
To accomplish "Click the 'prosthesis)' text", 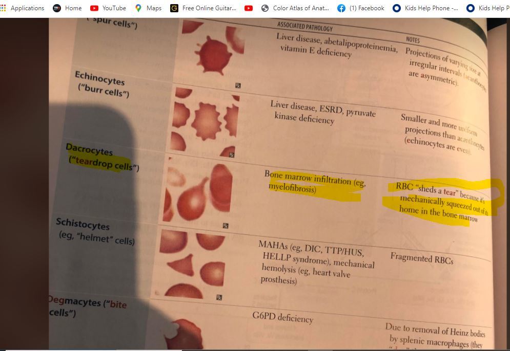I will tap(279, 279).
